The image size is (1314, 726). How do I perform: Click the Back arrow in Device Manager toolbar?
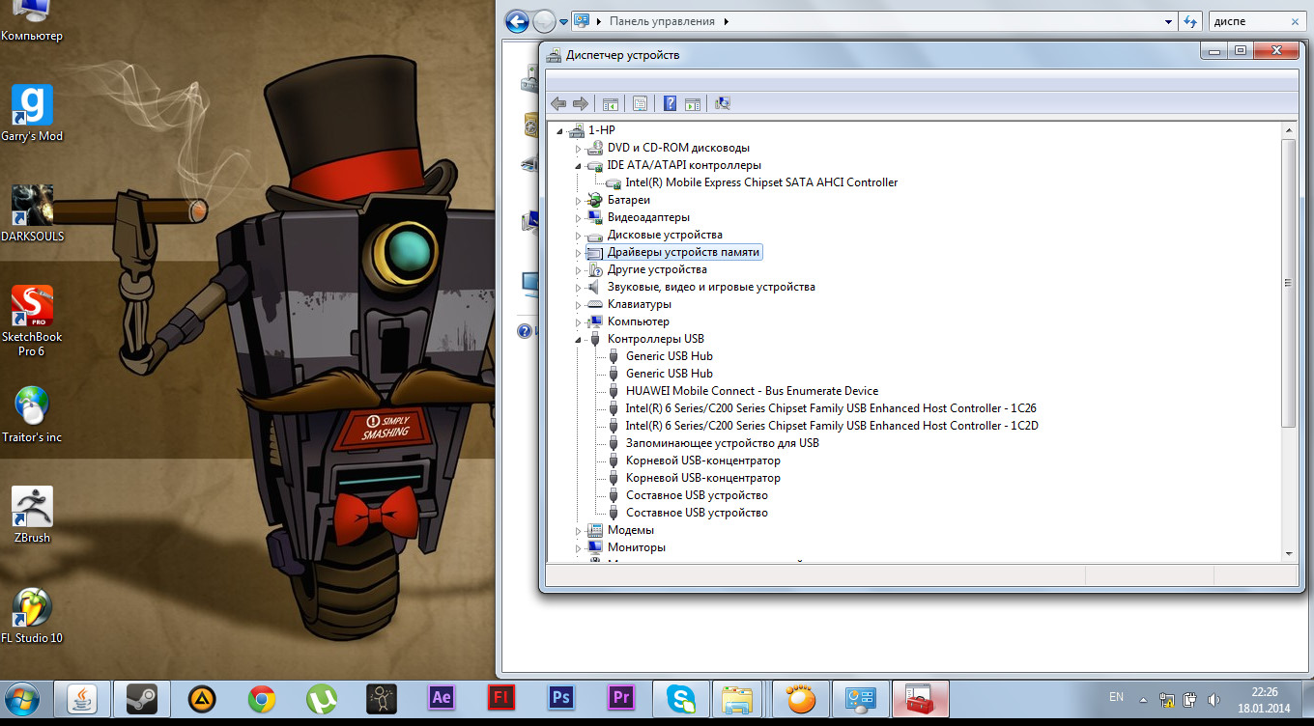point(558,103)
